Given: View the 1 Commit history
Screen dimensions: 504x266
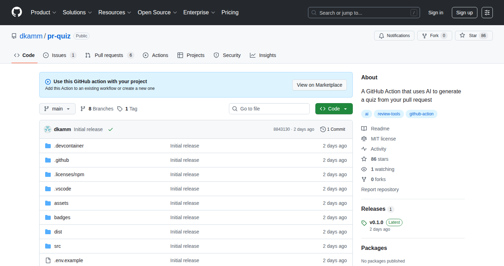Looking at the screenshot, I should tap(332, 129).
